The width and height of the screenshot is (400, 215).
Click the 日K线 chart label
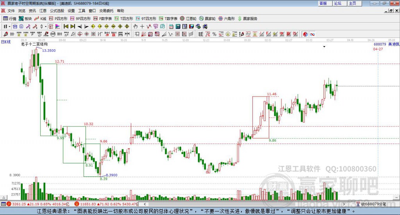point(5,42)
